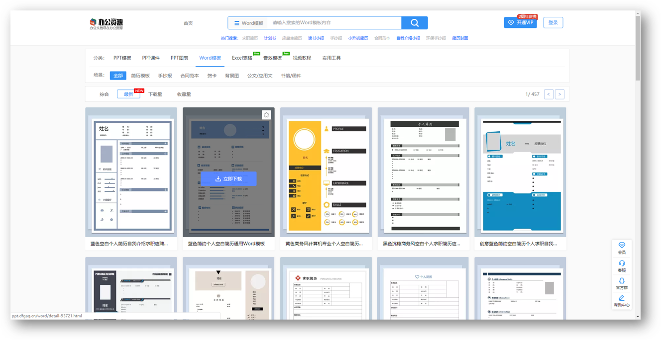Click the 开通VIP button
The height and width of the screenshot is (340, 661).
[x=520, y=23]
